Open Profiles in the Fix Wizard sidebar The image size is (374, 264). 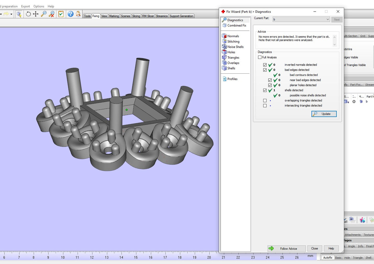[x=232, y=79]
